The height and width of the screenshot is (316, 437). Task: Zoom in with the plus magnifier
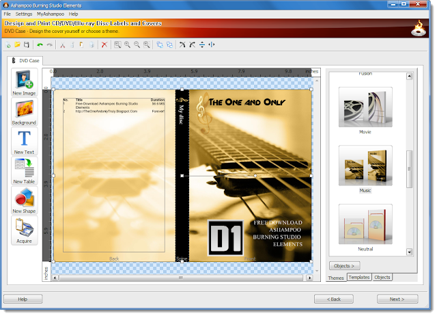[128, 44]
